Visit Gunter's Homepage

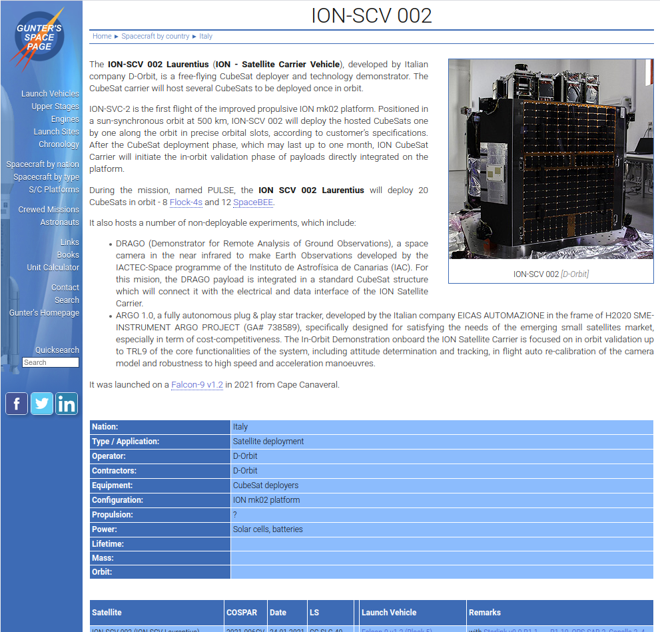tap(44, 312)
